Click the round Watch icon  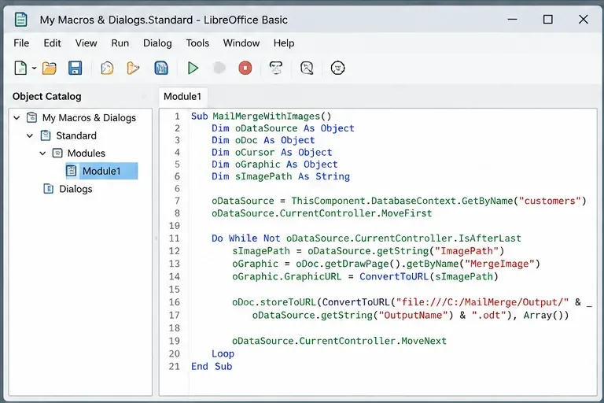pyautogui.click(x=338, y=68)
